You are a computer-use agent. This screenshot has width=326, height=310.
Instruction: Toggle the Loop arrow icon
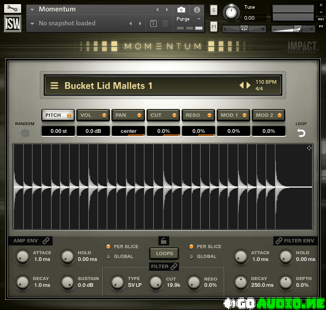[x=301, y=133]
